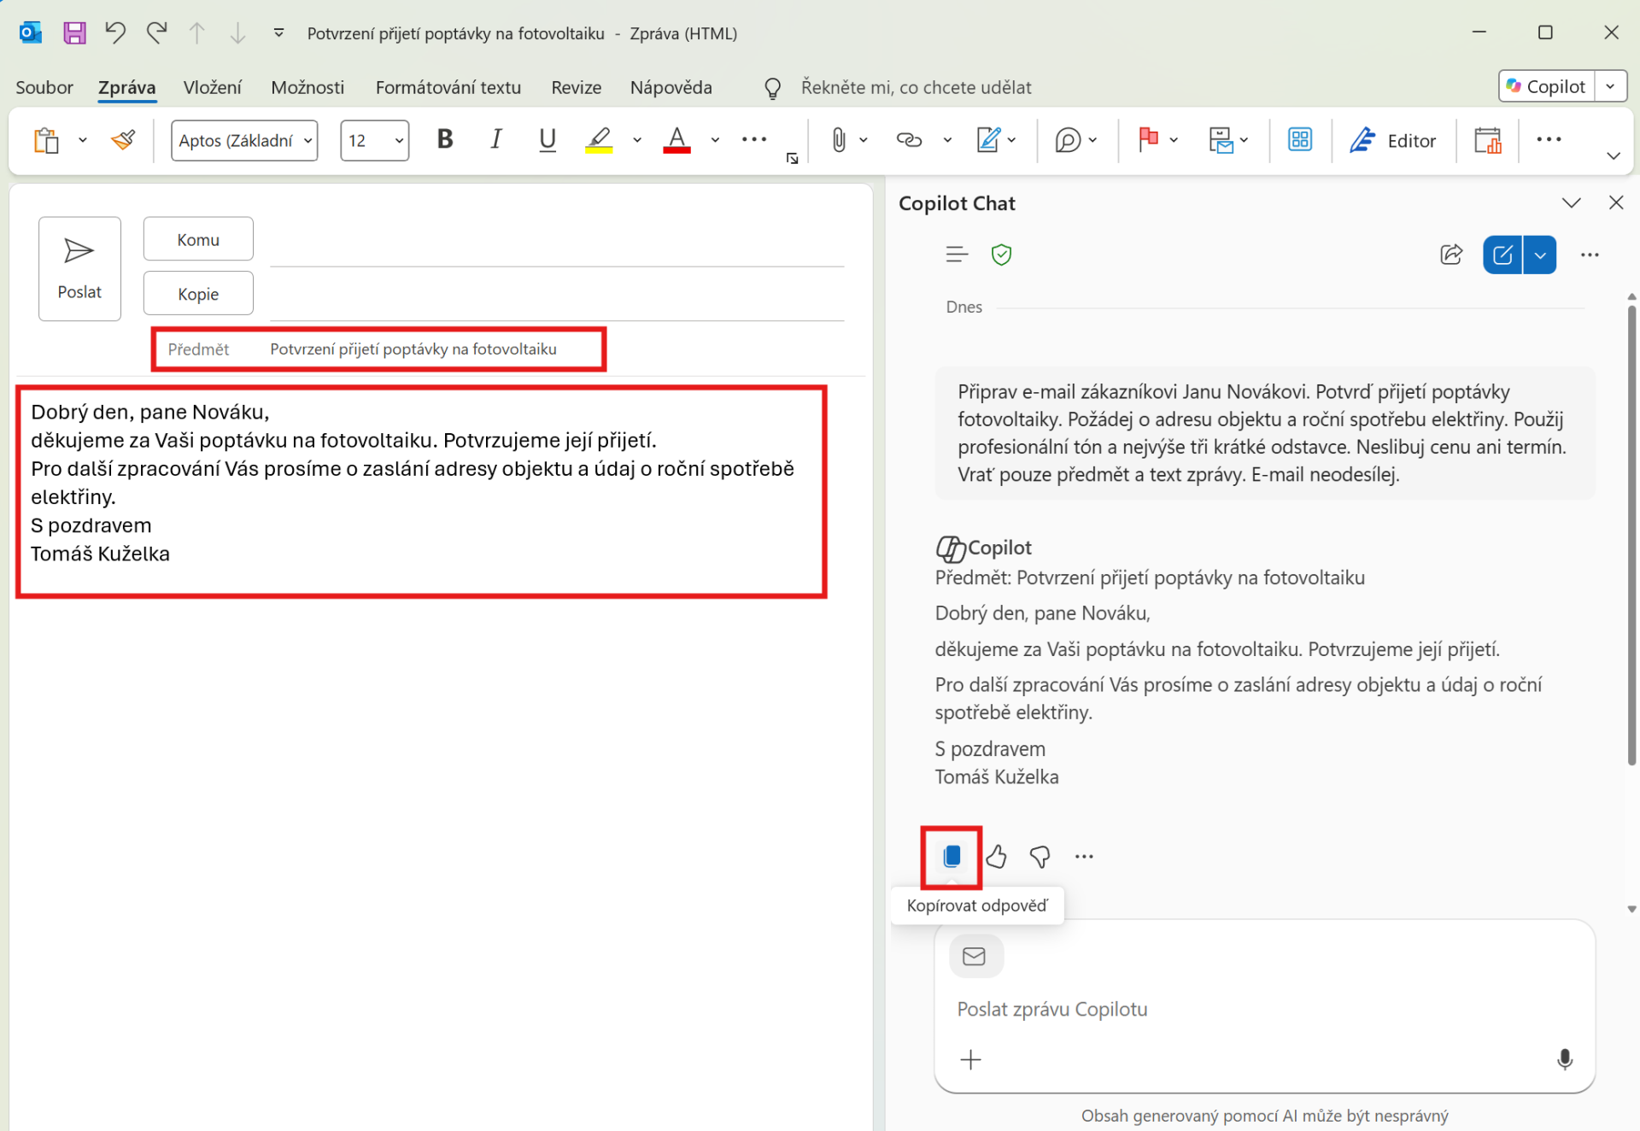Open Copilot chat list hamburger icon
This screenshot has height=1131, width=1640.
point(957,255)
